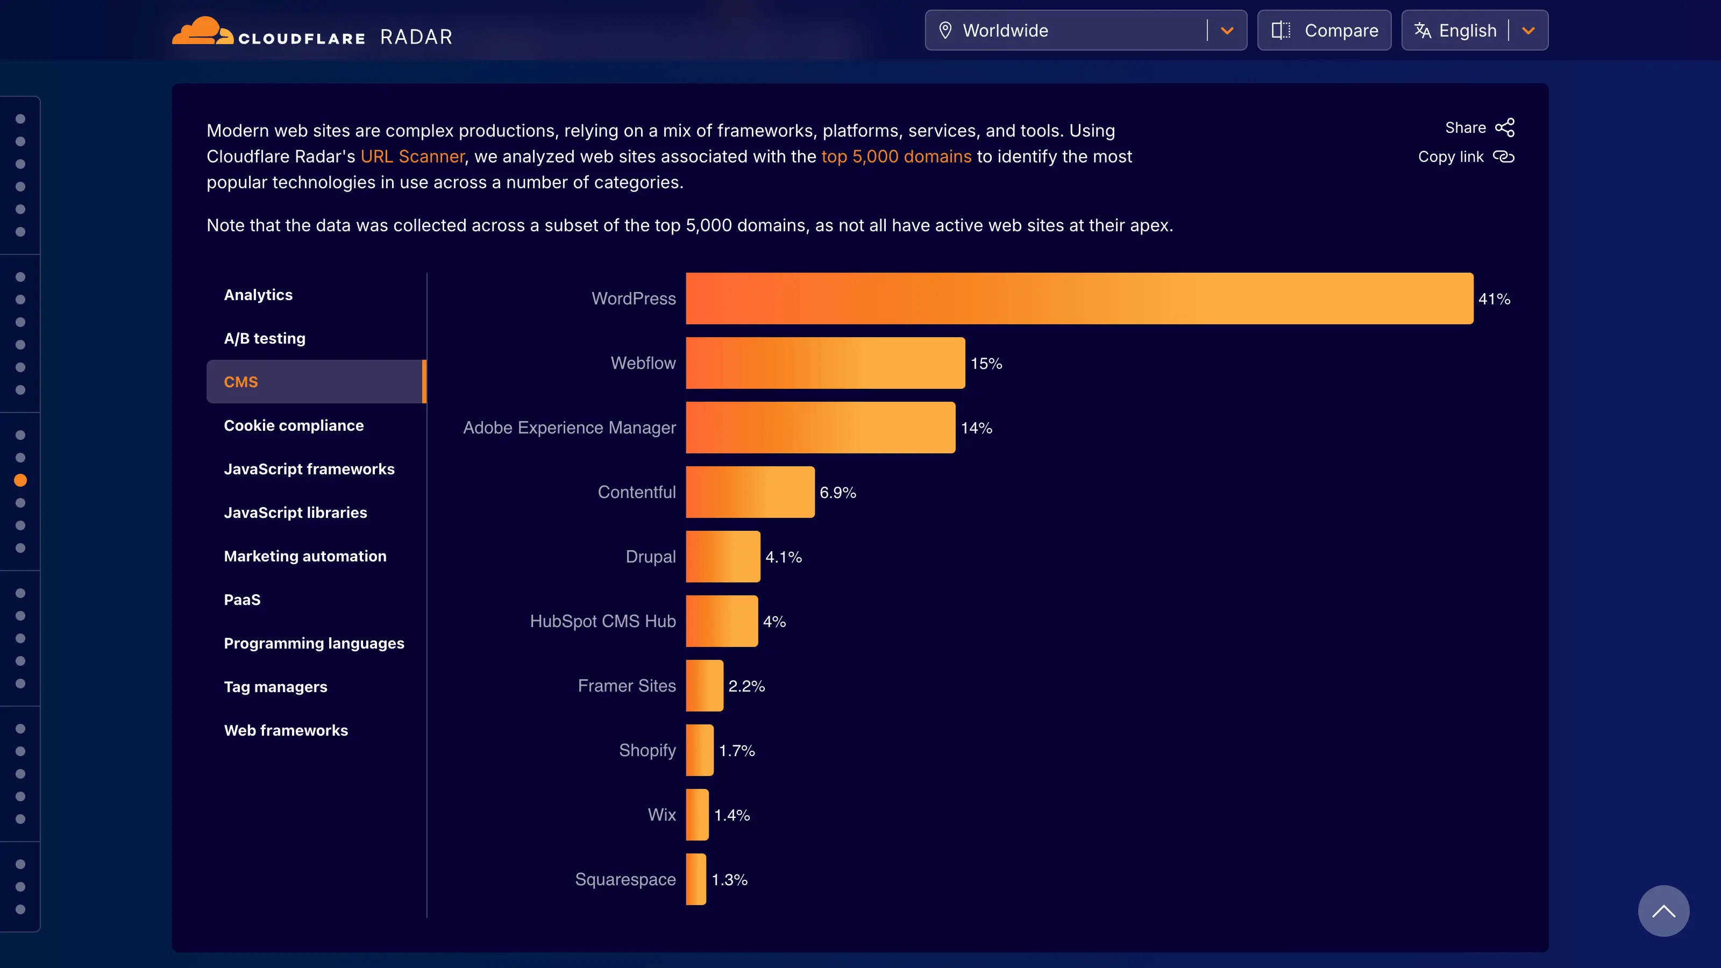Viewport: 1721px width, 968px height.
Task: Click the Shopify label text
Action: 648,750
